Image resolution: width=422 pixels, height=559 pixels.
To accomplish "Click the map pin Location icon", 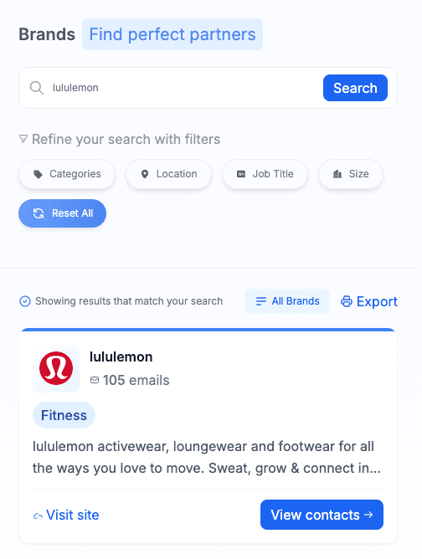I will coord(145,174).
